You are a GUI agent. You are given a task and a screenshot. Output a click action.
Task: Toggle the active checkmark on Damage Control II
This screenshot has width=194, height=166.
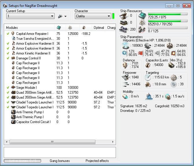pos(8,58)
